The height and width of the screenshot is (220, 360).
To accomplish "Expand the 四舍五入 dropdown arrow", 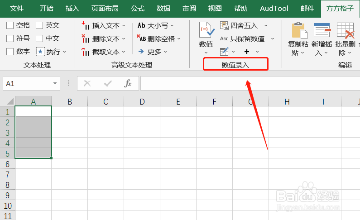I will pyautogui.click(x=266, y=26).
